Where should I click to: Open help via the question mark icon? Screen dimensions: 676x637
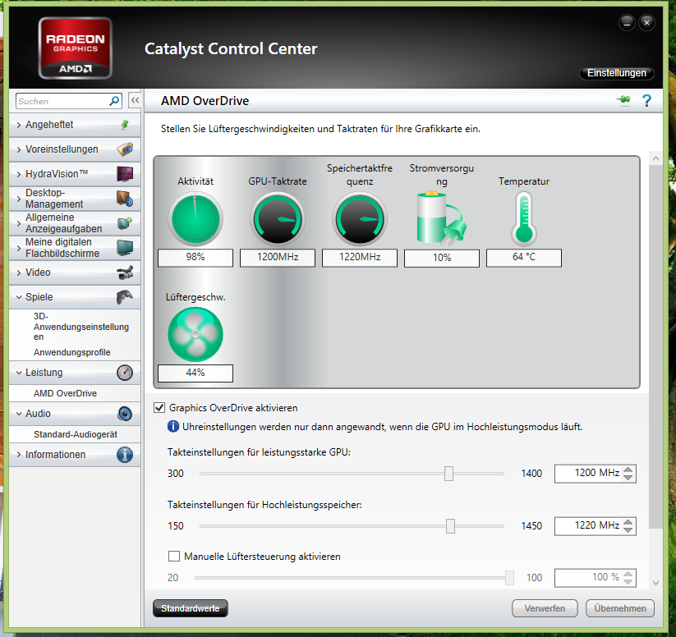tap(646, 100)
